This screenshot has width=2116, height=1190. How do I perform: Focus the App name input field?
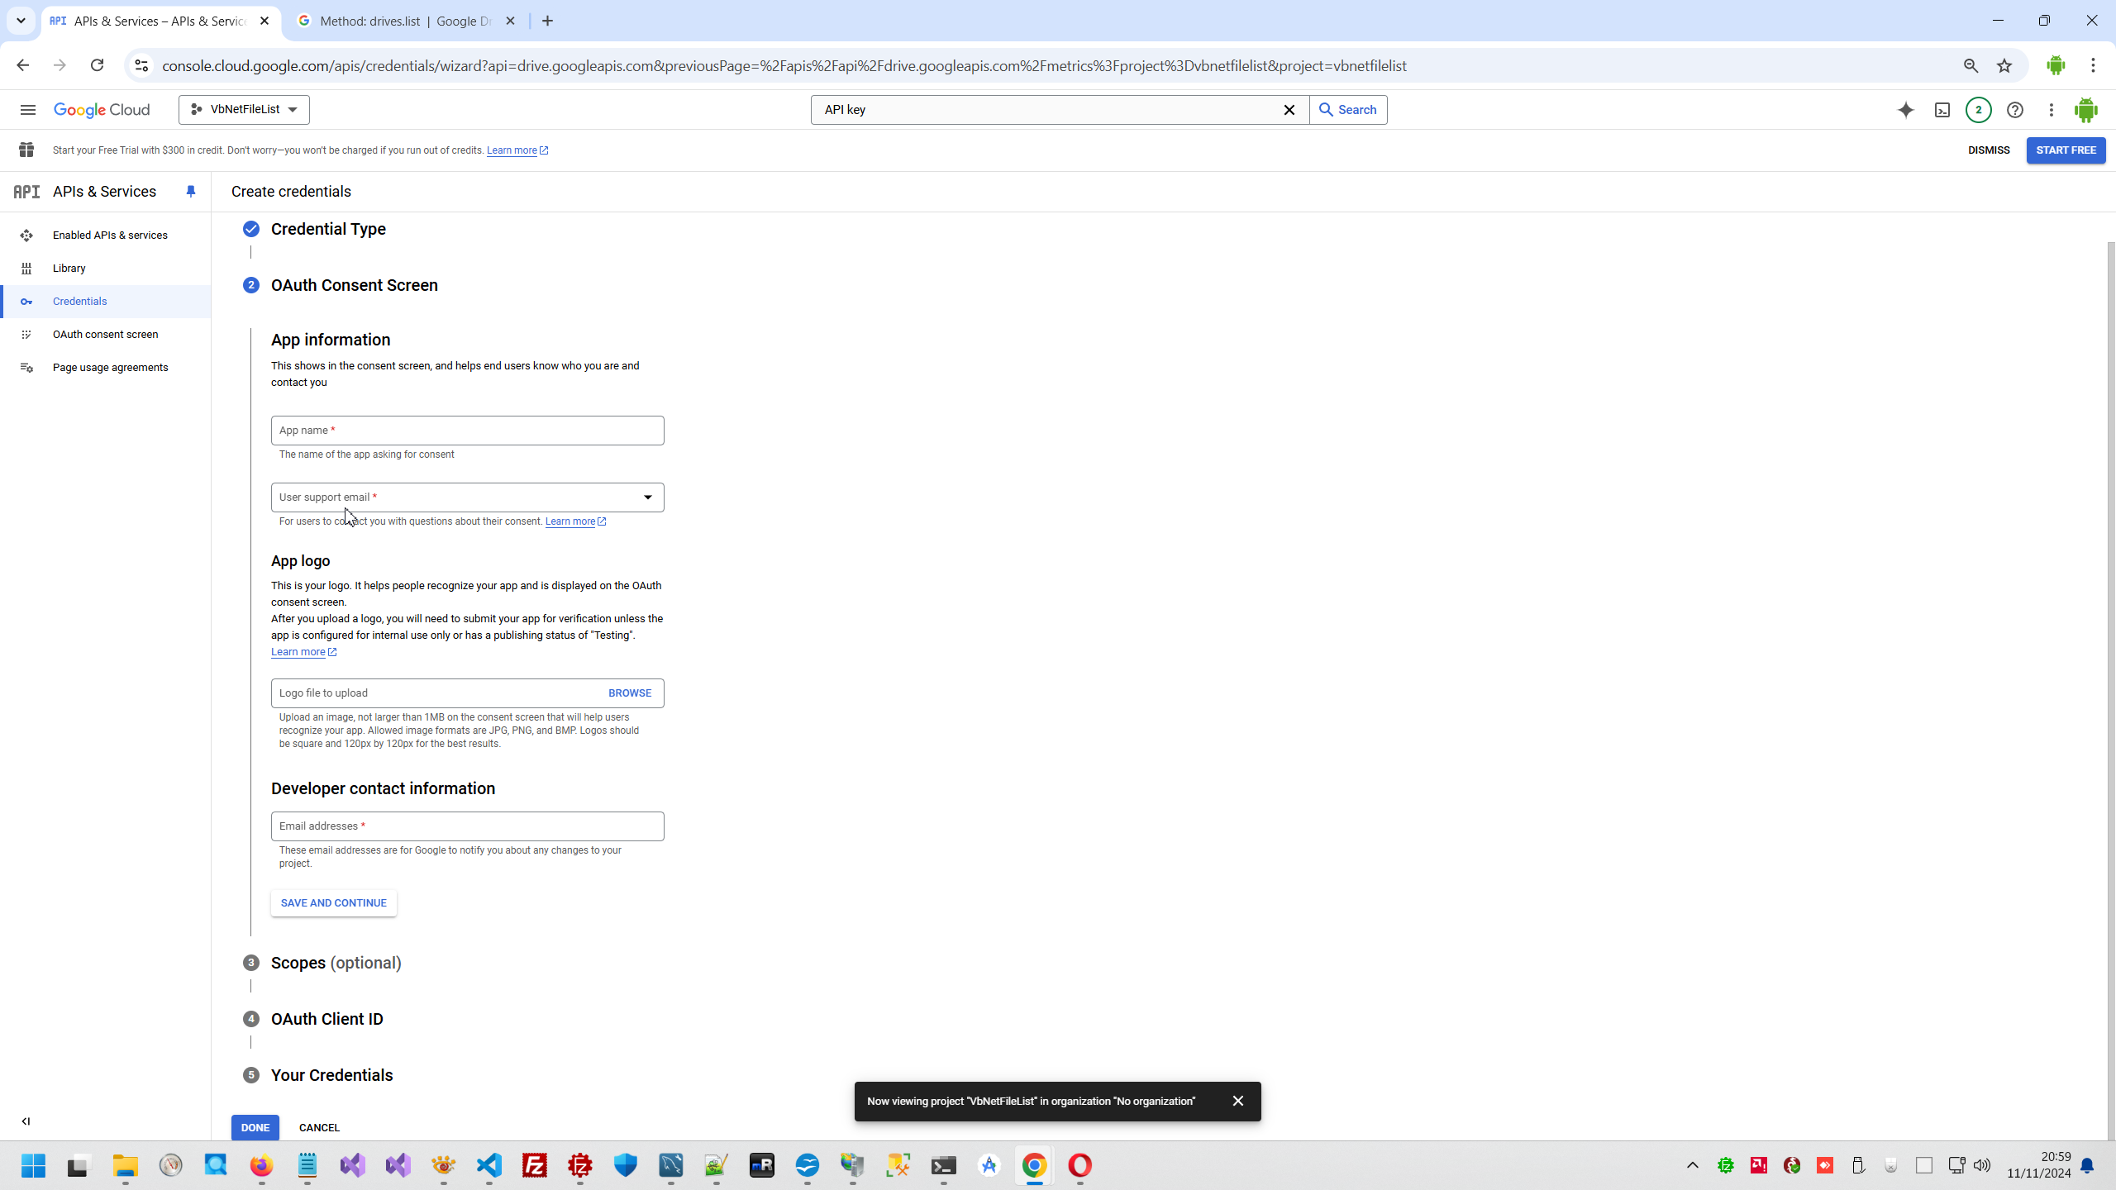[x=467, y=431]
